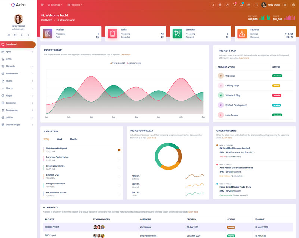
Task: Click the Total Budget chart legend
Action: pos(118,63)
